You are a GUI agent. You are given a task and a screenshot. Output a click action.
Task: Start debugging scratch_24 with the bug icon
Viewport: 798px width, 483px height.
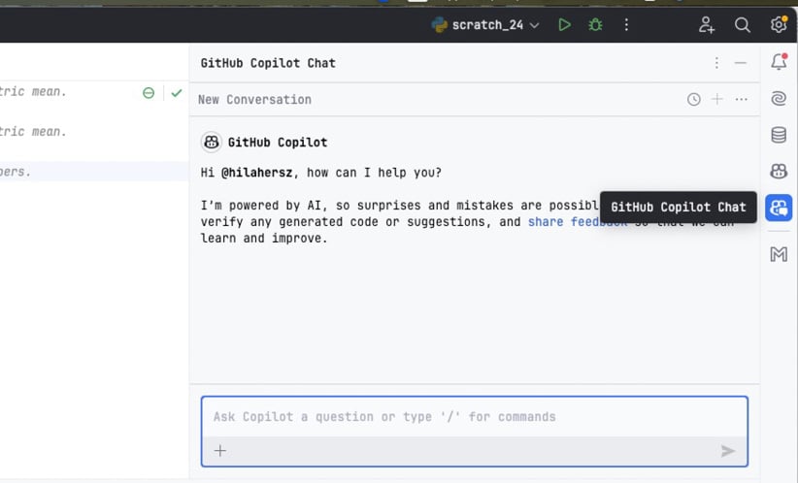595,24
